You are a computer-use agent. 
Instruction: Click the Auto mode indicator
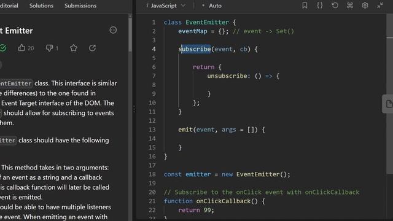click(212, 6)
